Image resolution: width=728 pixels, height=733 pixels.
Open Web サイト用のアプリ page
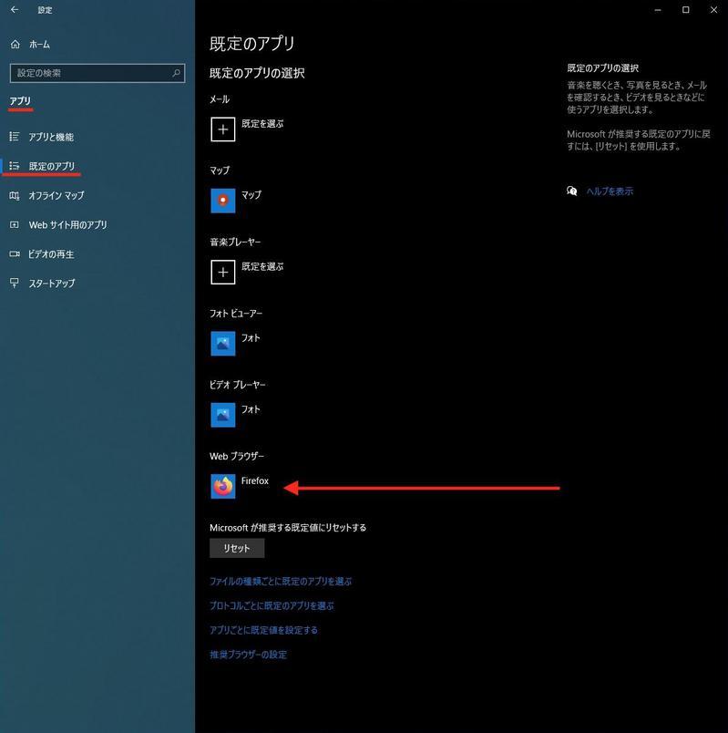[x=67, y=225]
